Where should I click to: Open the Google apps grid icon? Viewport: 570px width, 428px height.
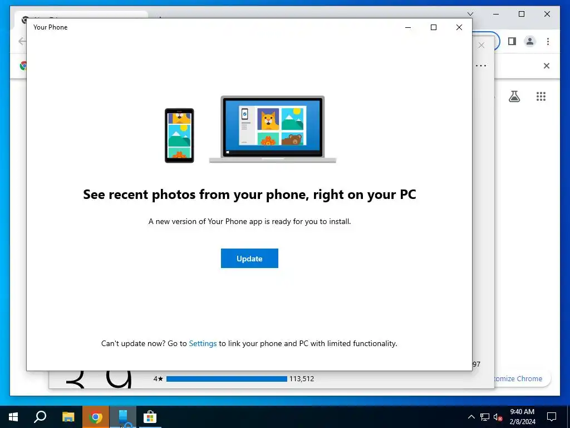[541, 96]
